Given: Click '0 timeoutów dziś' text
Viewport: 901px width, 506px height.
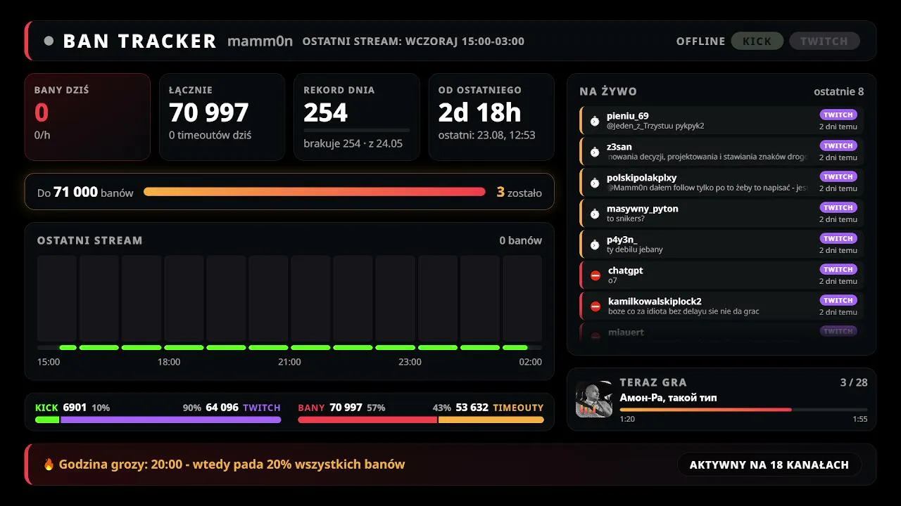Looking at the screenshot, I should click(x=210, y=135).
